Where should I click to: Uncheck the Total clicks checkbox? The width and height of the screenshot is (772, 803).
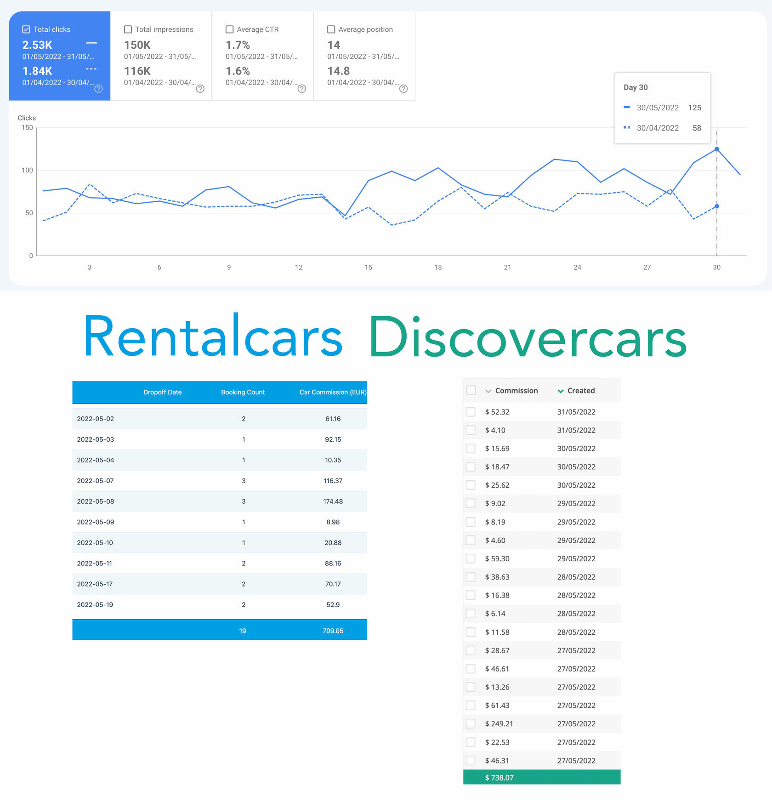pyautogui.click(x=26, y=29)
